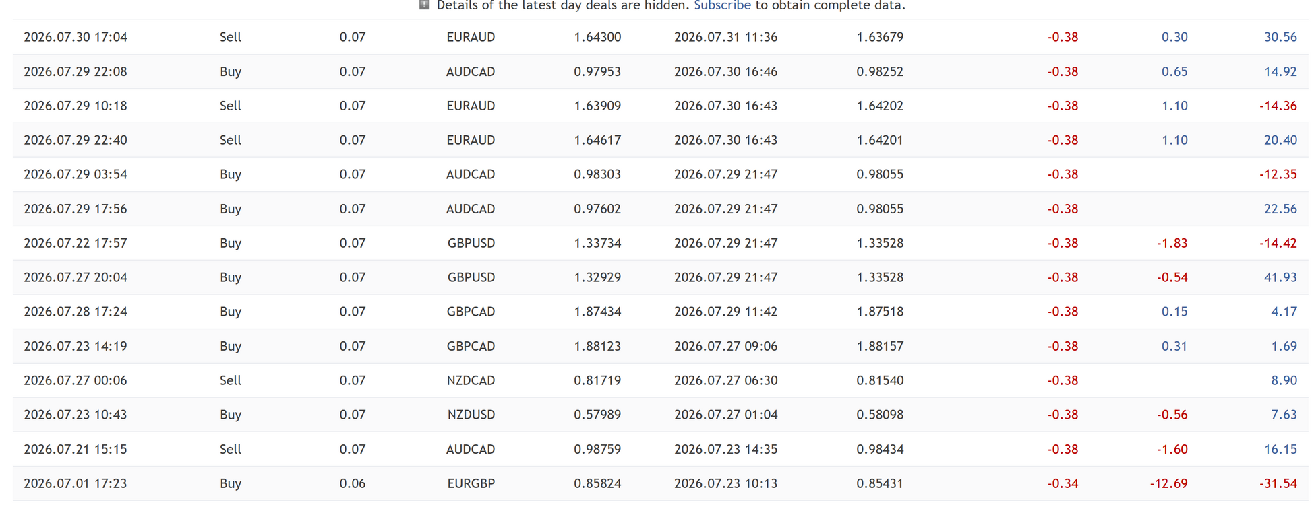The image size is (1312, 509).
Task: Select the 2026.07.29 03:54 AUDCAD trade time
Action: pos(76,174)
